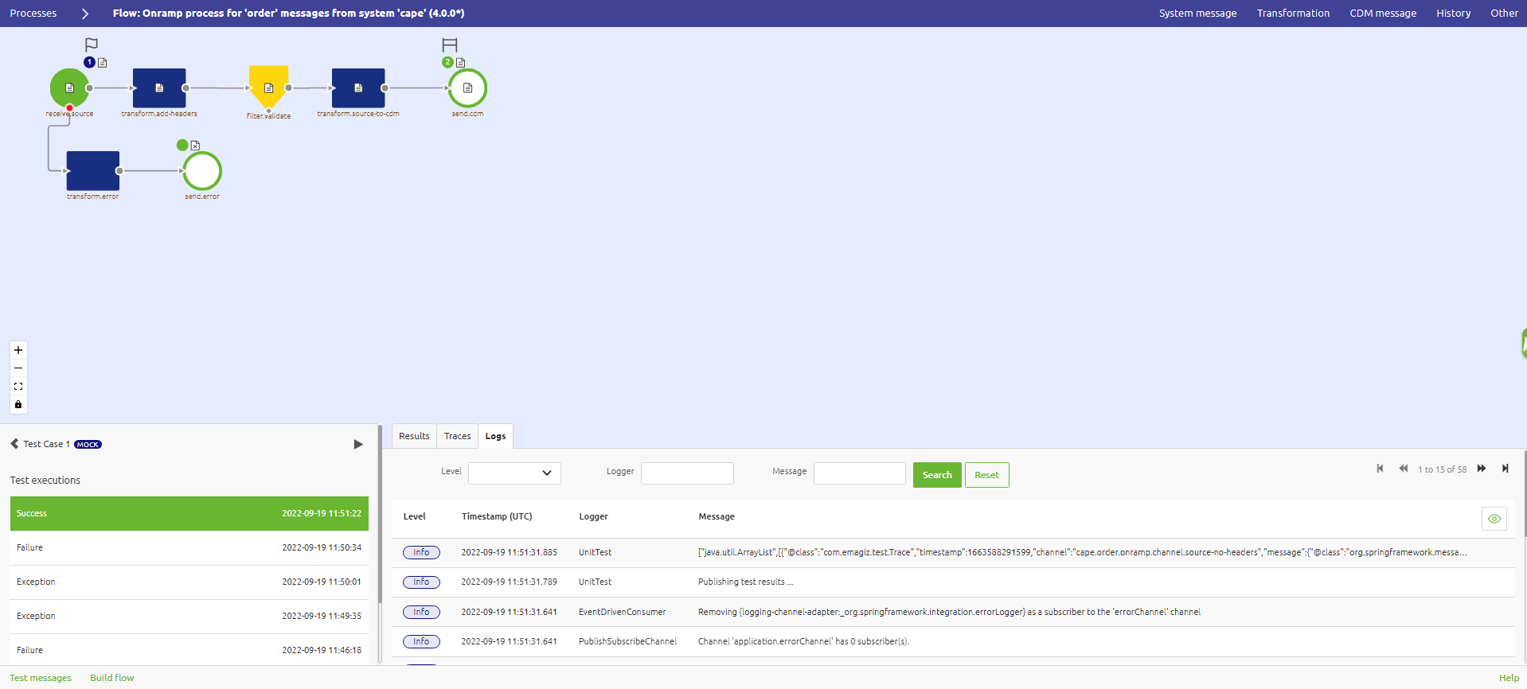
Task: Click the green dot above send.error
Action: (x=182, y=145)
